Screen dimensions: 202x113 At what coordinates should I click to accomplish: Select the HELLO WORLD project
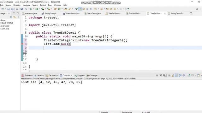(7, 23)
